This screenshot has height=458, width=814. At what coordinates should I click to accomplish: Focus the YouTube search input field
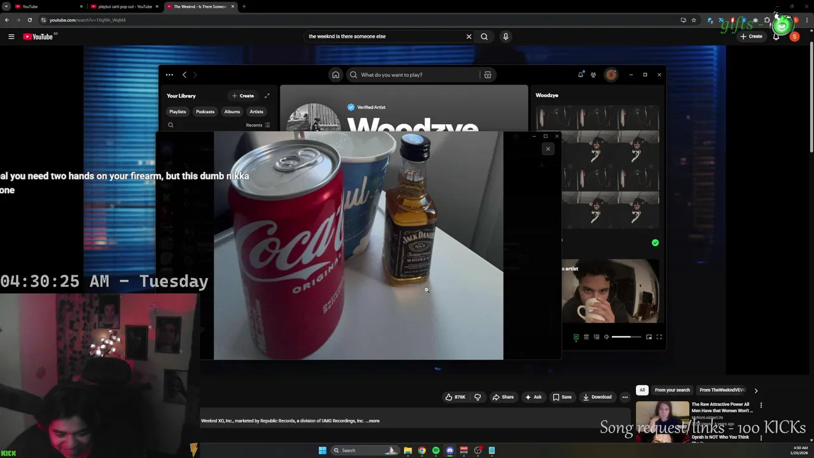[385, 36]
